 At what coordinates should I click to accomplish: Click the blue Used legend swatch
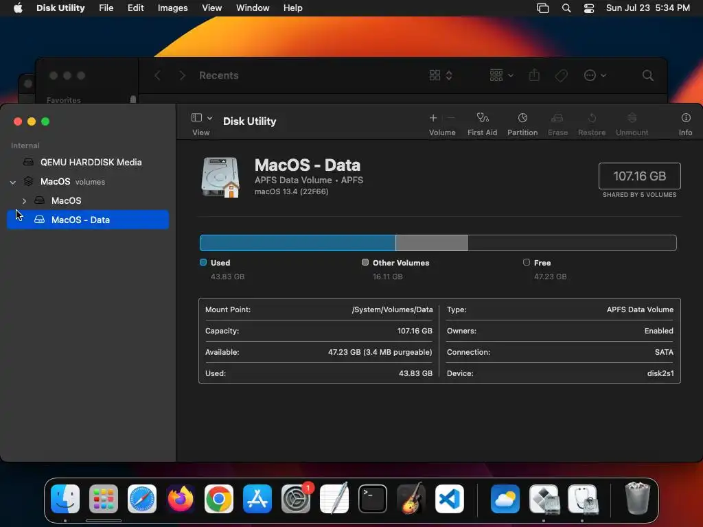(203, 262)
